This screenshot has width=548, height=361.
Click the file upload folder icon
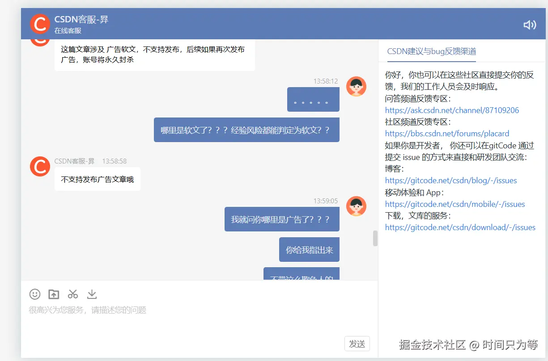(54, 294)
